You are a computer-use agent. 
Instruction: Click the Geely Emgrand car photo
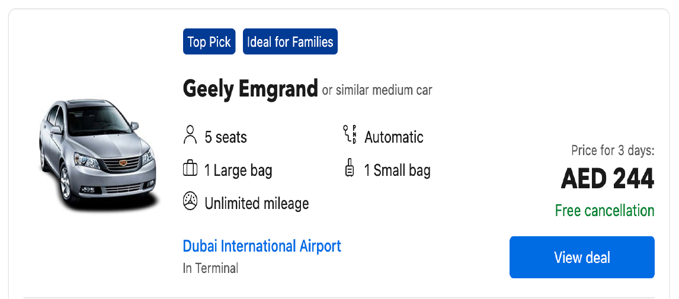(97, 155)
